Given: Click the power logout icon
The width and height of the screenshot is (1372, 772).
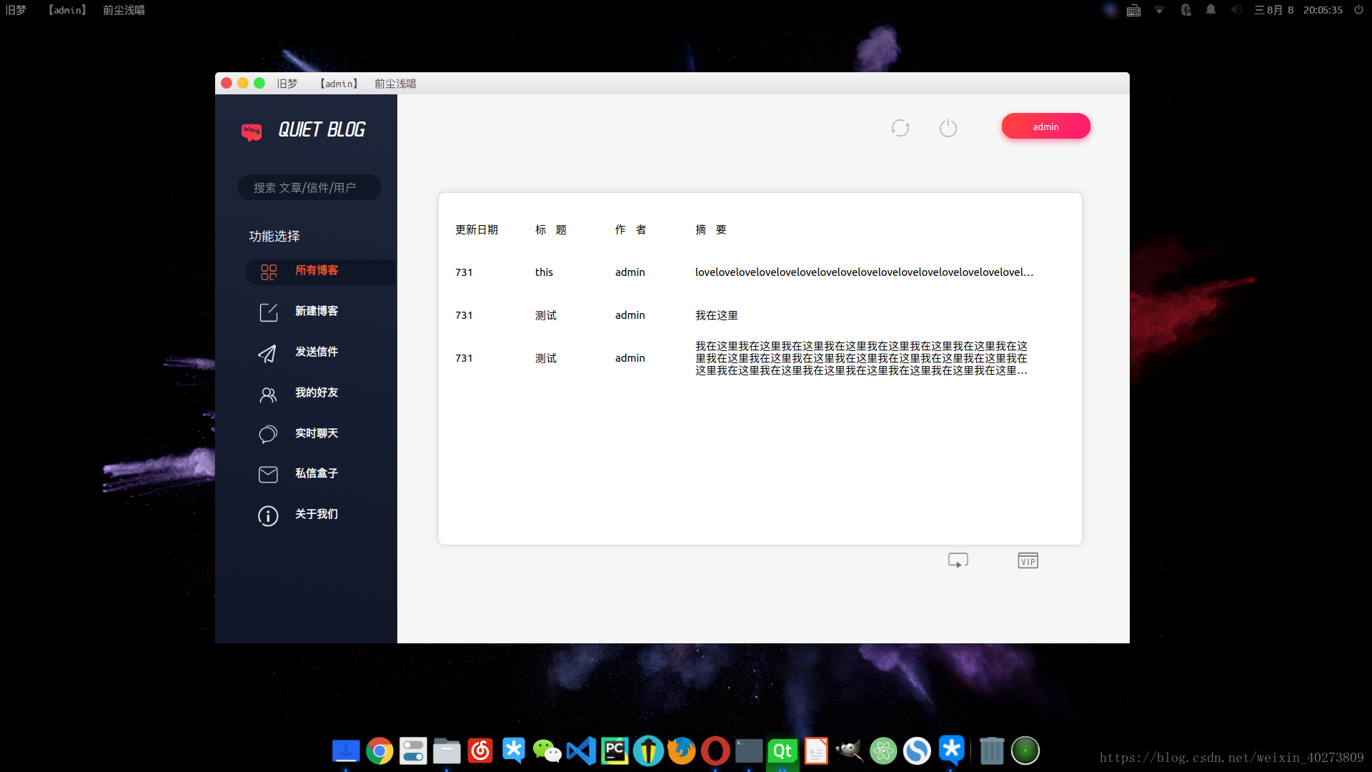Looking at the screenshot, I should pos(948,128).
